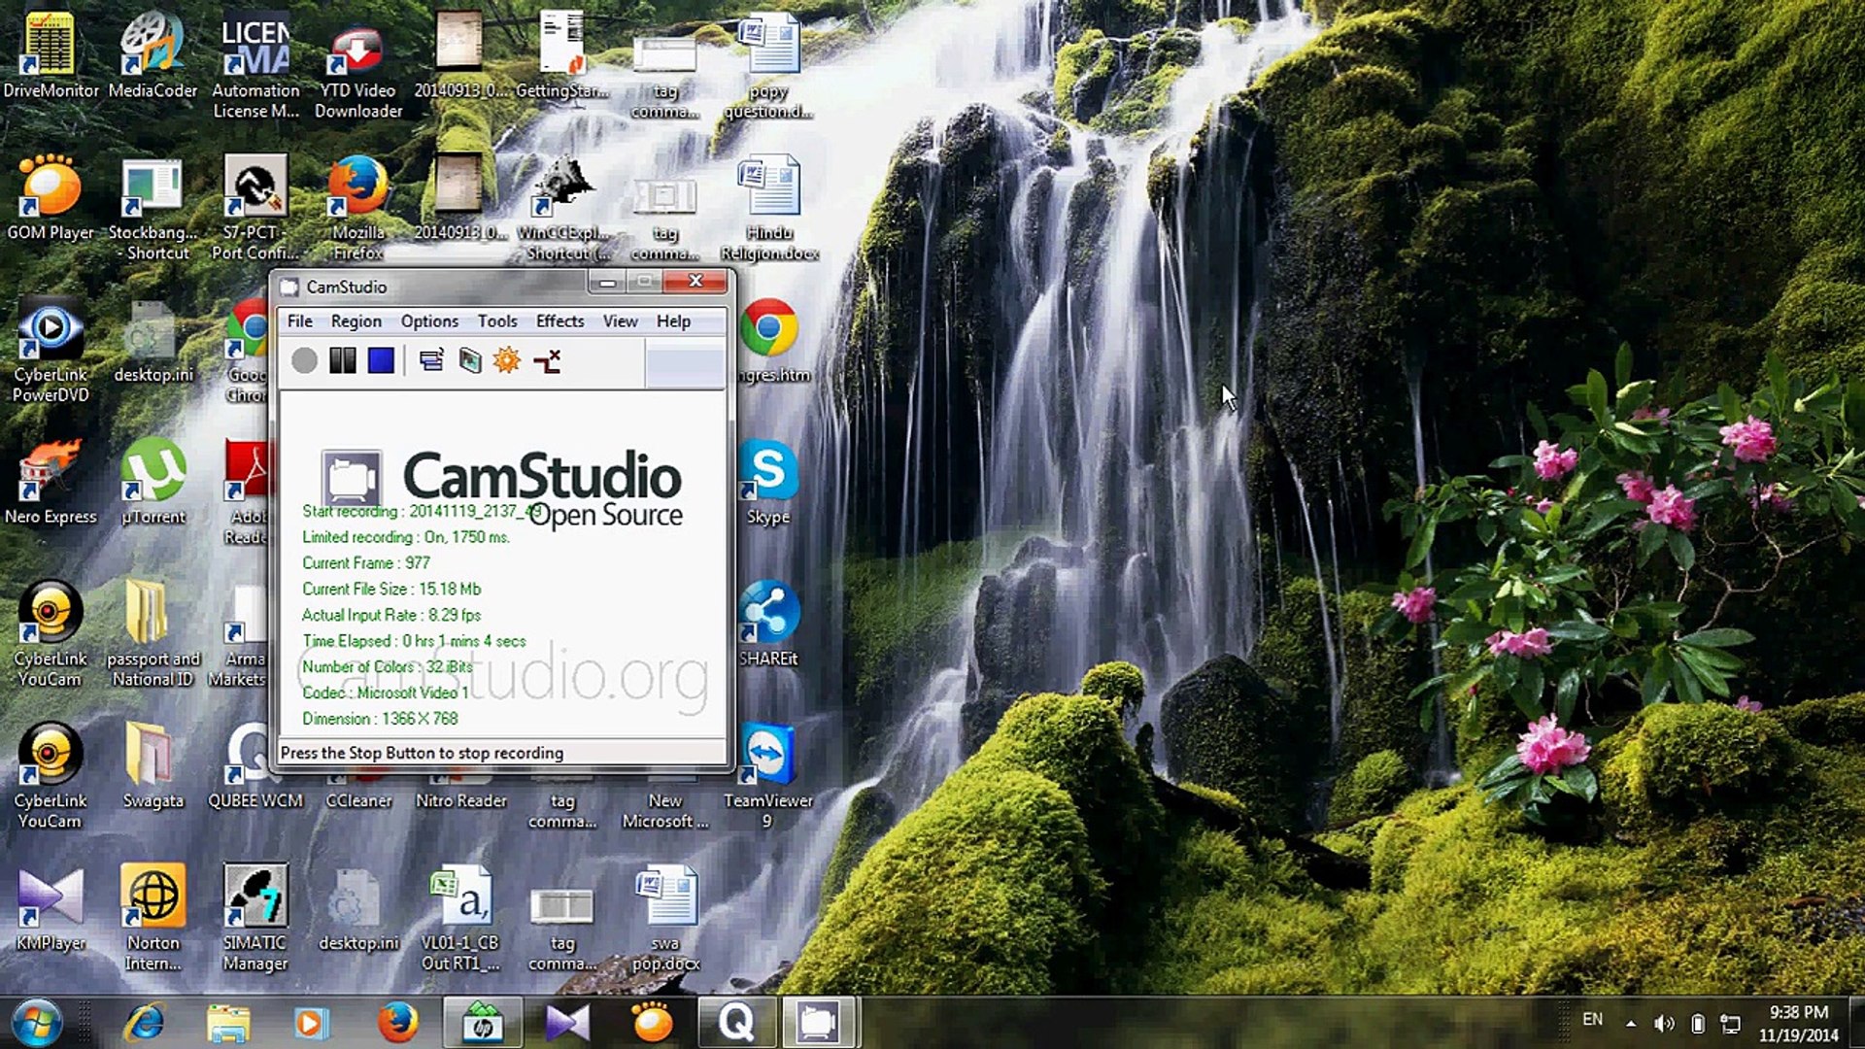
Task: Click the volume speaker tray icon
Action: pyautogui.click(x=1663, y=1023)
